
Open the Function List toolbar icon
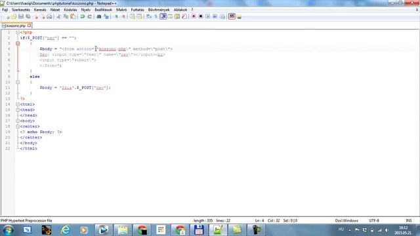point(184,16)
